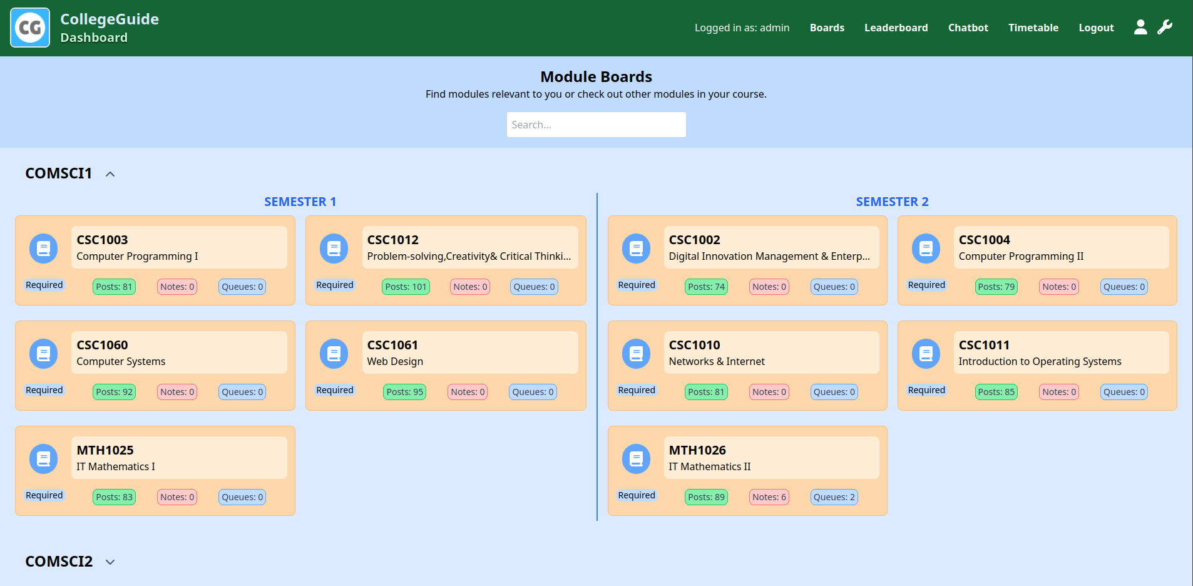Screen dimensions: 1193x586
Task: Click the CSC1060 module book icon
Action: coord(44,354)
